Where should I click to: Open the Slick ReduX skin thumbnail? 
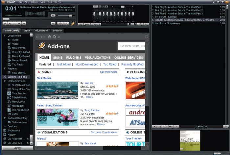(x=58, y=90)
